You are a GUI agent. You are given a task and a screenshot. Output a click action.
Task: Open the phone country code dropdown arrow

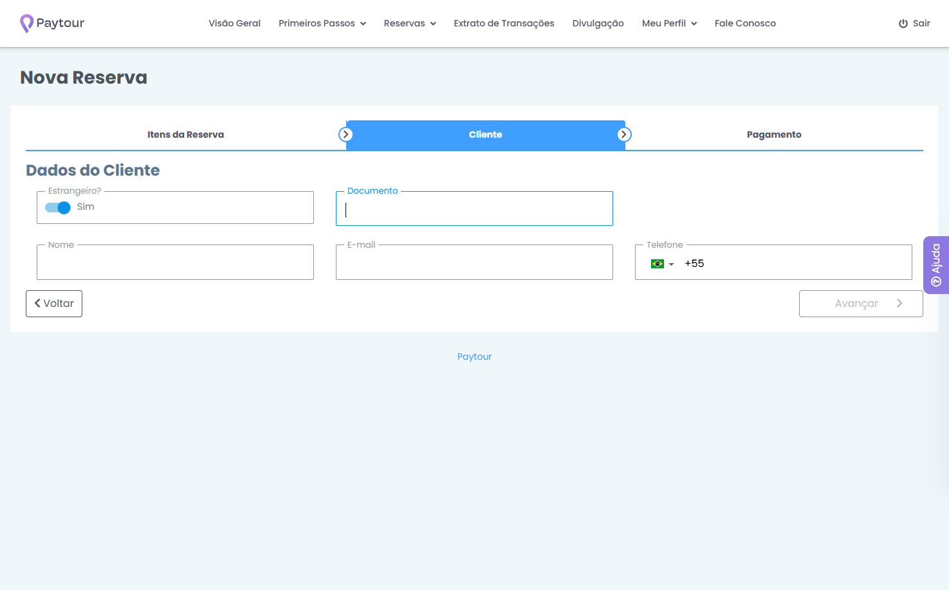pos(671,264)
